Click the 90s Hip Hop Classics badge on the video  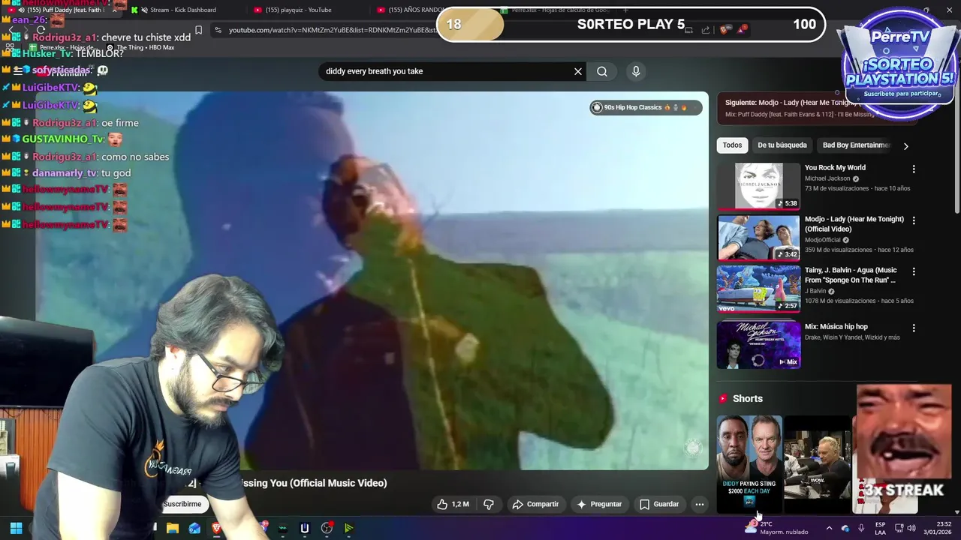pyautogui.click(x=646, y=107)
